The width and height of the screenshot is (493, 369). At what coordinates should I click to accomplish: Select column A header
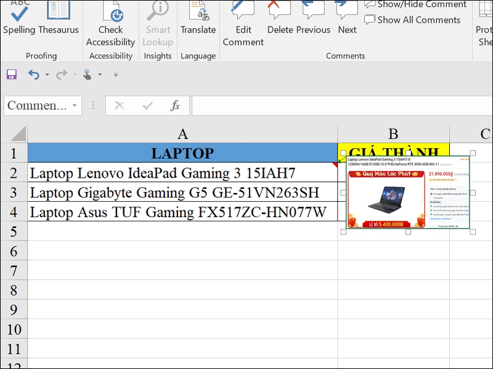(x=182, y=133)
